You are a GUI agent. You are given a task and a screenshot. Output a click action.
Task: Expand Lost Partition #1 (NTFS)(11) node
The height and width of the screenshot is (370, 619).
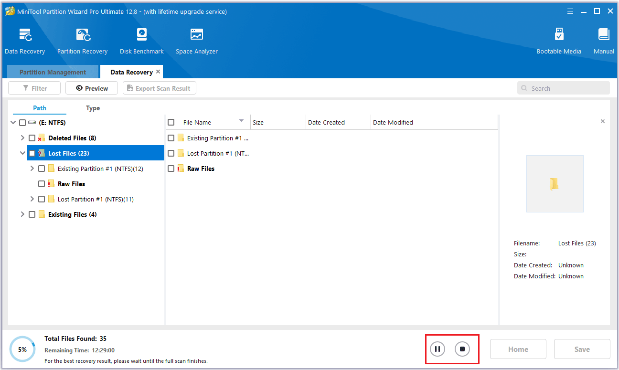pos(32,199)
